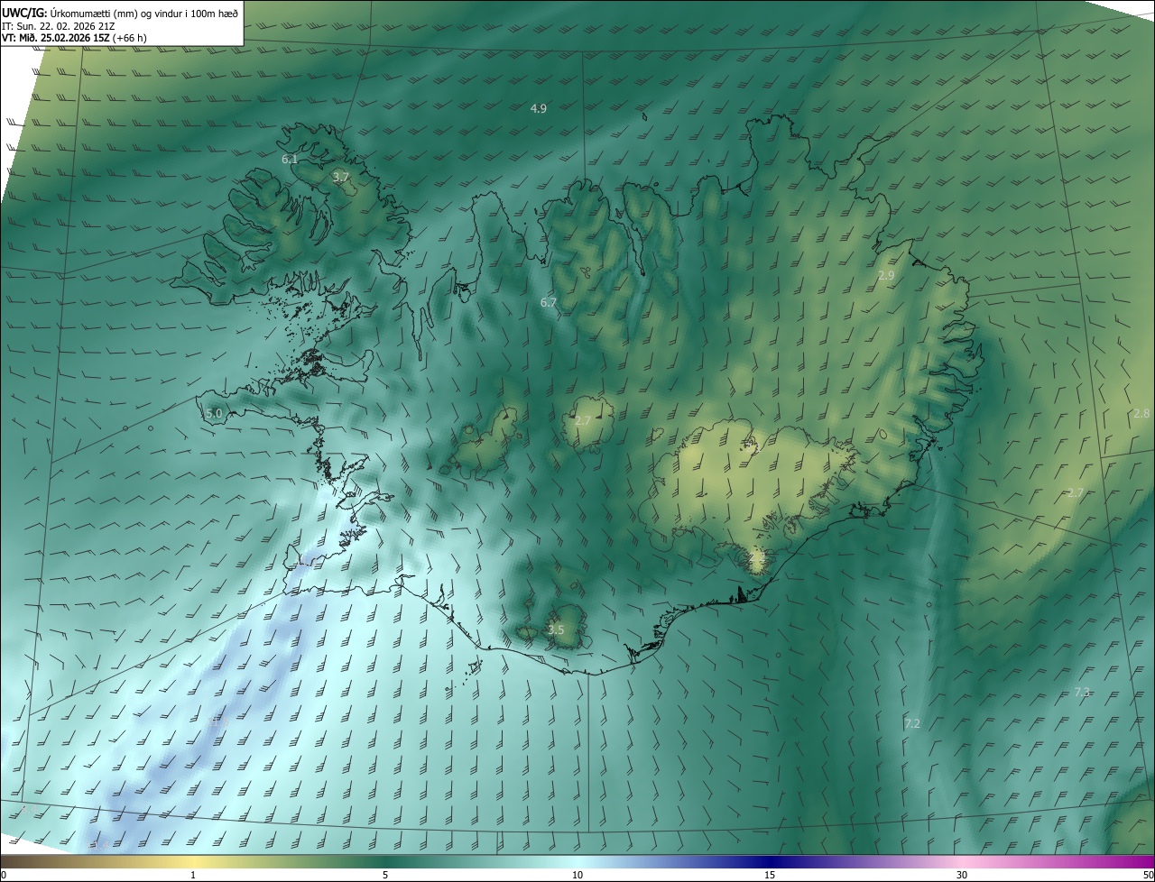Click the 6.1 value label in the Westfjords

290,159
